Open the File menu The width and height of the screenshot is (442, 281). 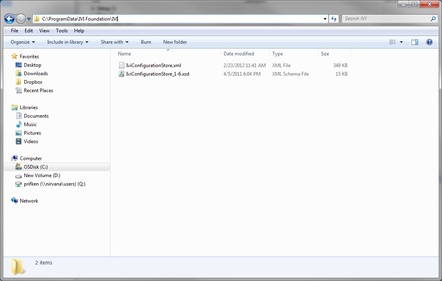coord(14,31)
